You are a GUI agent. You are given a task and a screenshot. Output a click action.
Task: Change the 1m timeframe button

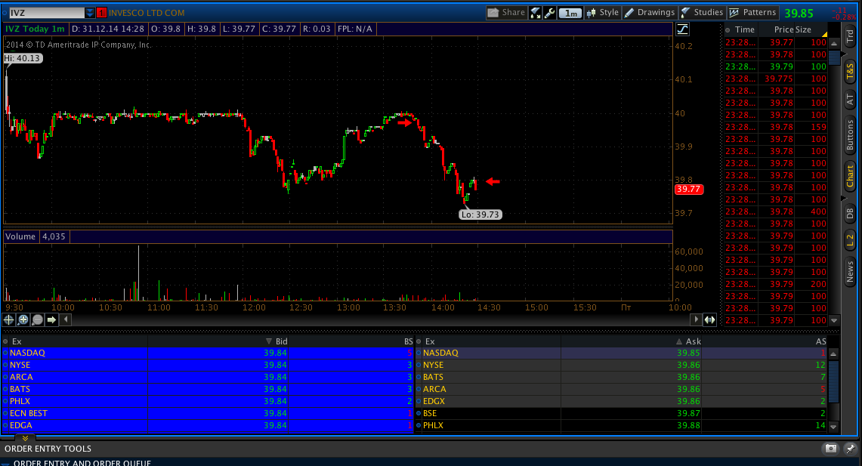tap(570, 13)
